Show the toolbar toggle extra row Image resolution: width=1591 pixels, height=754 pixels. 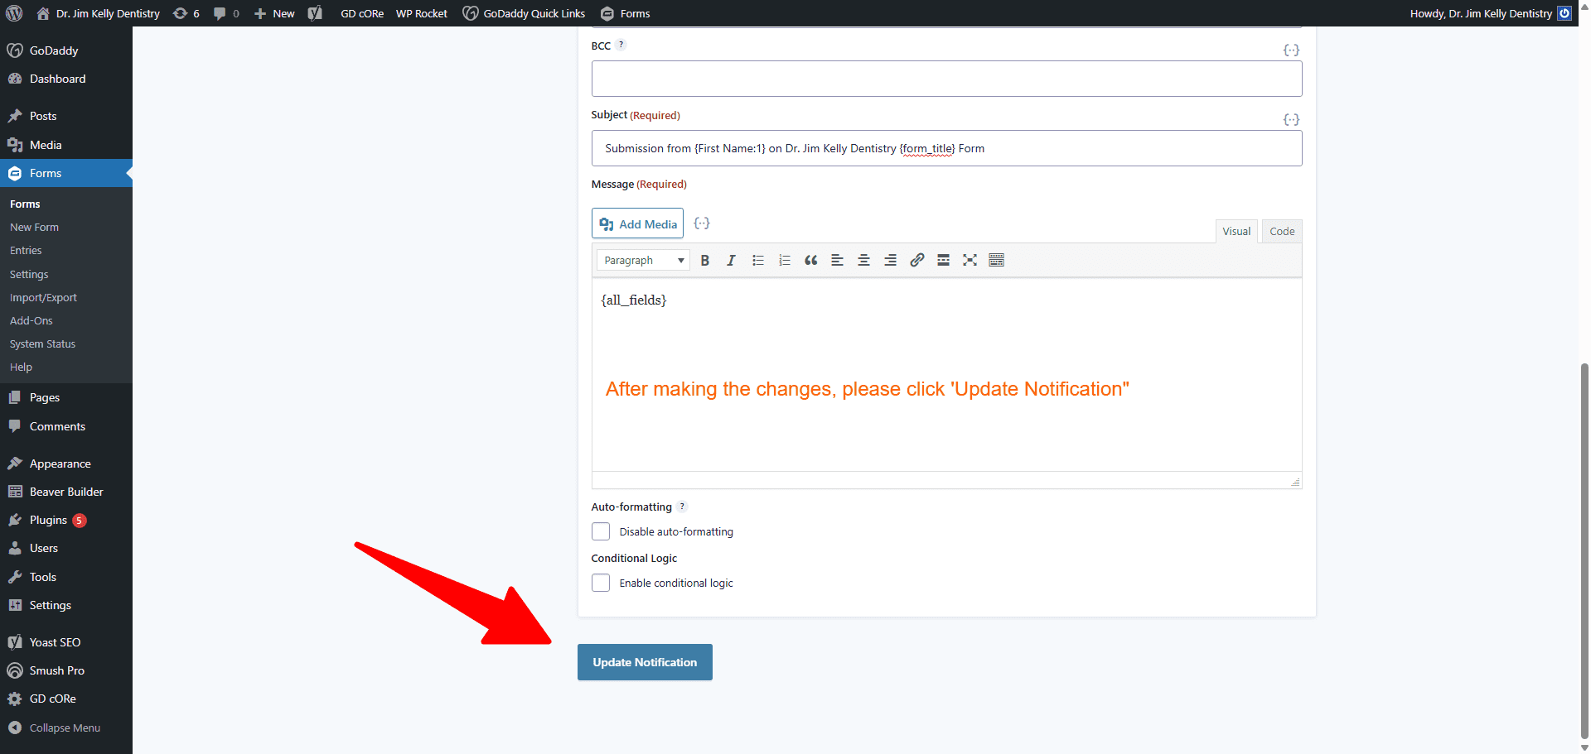pos(996,260)
